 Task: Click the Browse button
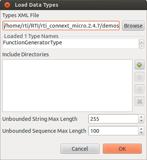pyautogui.click(x=133, y=26)
